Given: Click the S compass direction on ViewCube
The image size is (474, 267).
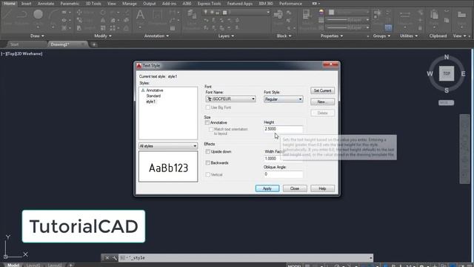Looking at the screenshot, I should pyautogui.click(x=447, y=90).
